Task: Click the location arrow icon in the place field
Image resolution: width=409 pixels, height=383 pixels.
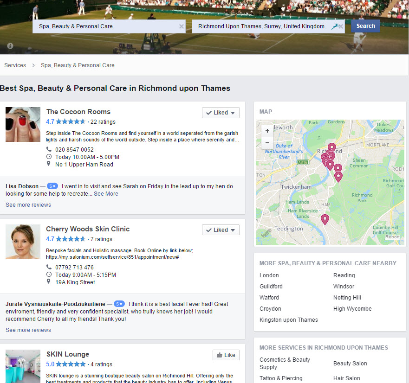Action: coord(336,26)
